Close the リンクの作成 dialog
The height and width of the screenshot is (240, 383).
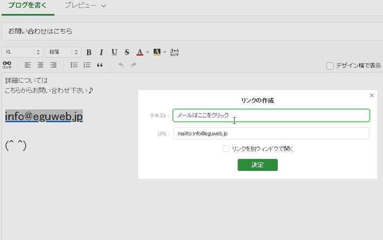coord(371,95)
